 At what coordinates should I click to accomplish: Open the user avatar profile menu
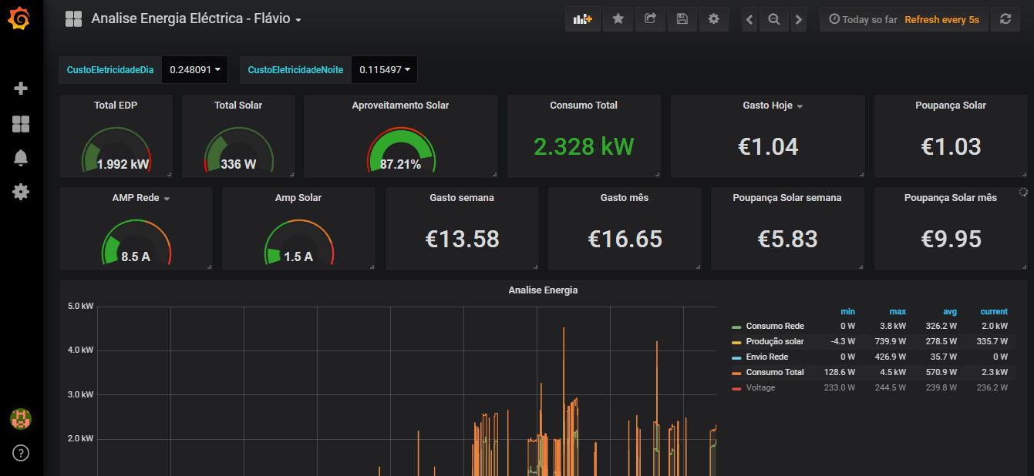tap(21, 419)
